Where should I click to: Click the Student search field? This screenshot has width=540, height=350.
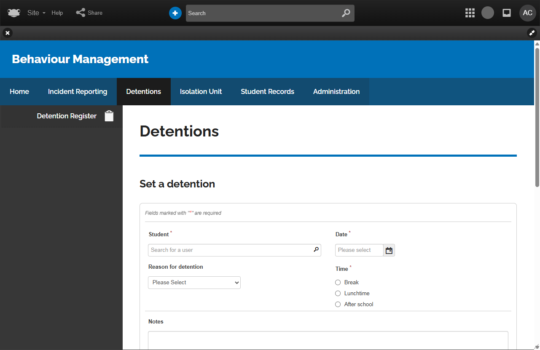pyautogui.click(x=231, y=250)
